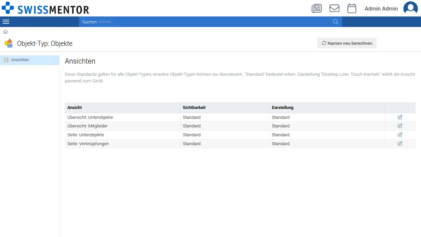Click the user avatar icon
This screenshot has width=421, height=237.
[x=410, y=8]
